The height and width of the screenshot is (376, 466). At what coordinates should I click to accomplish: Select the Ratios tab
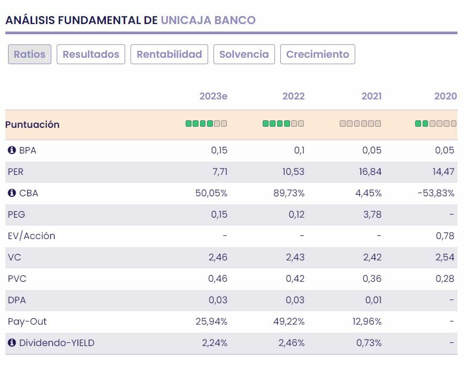point(29,55)
